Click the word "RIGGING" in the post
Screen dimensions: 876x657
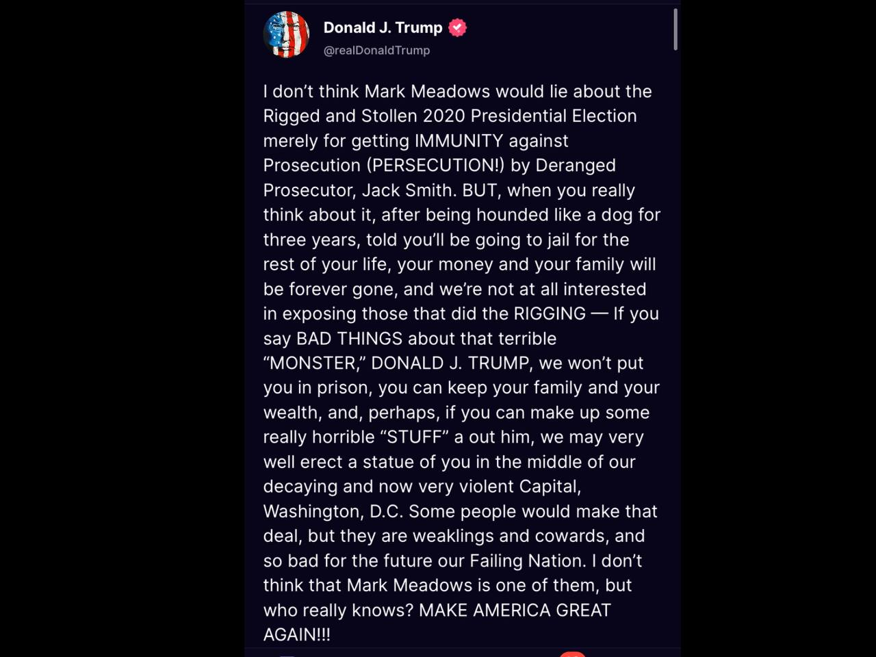(x=550, y=313)
